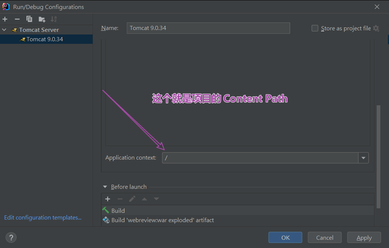Collapse the Tomcat Server tree node
Image resolution: width=389 pixels, height=248 pixels.
(x=4, y=30)
